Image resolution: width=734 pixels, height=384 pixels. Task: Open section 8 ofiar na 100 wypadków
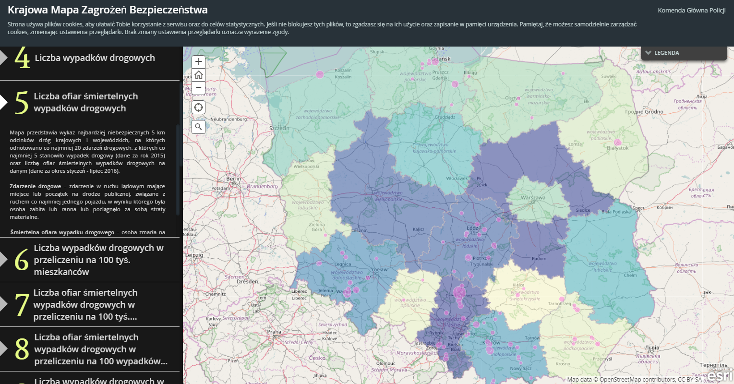coord(90,349)
